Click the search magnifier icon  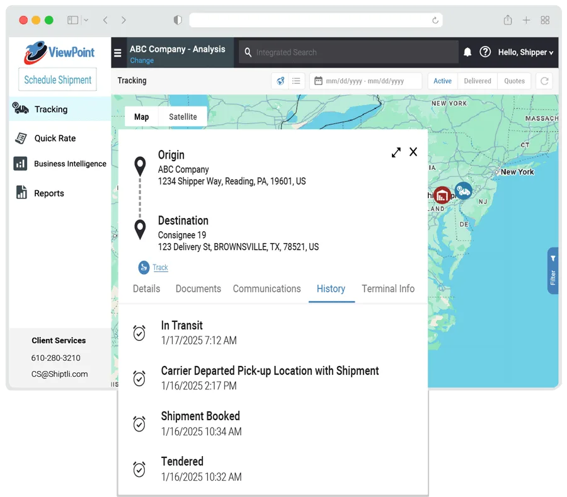248,52
